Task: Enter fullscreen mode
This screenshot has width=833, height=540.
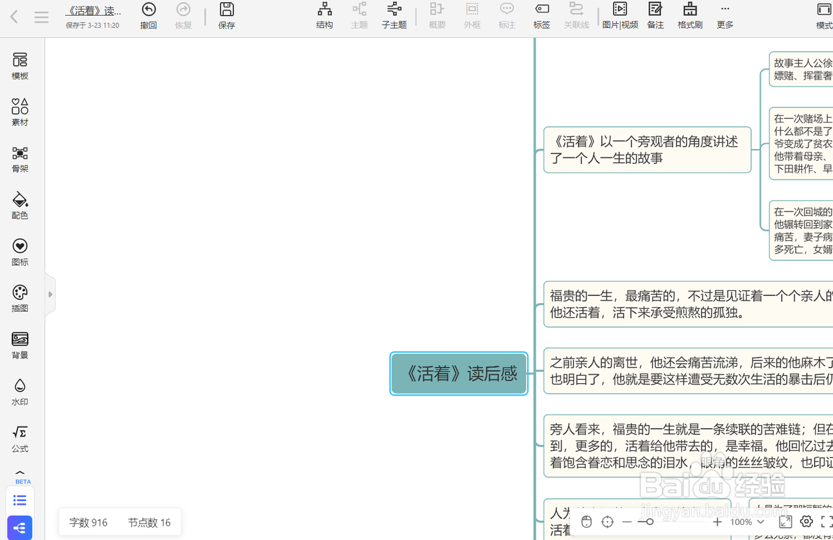Action: [826, 522]
